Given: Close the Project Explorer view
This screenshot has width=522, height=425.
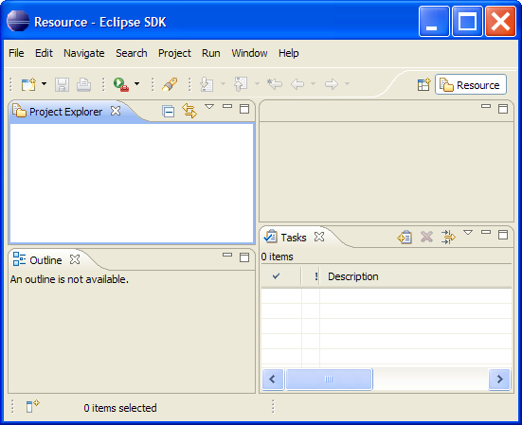Looking at the screenshot, I should (x=116, y=111).
